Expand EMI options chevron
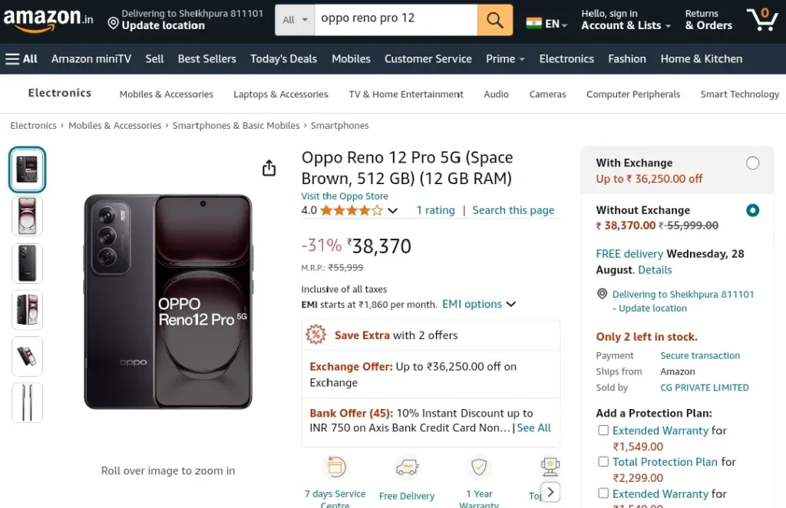Screen dimensions: 786x508 [510, 305]
